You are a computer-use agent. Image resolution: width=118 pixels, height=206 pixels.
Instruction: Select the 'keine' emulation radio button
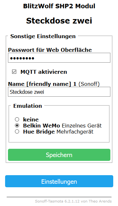point(17,120)
